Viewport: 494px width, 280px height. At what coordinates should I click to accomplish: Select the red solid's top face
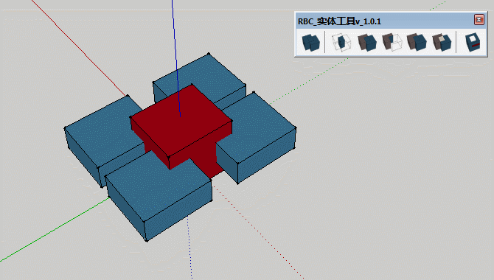coord(181,122)
